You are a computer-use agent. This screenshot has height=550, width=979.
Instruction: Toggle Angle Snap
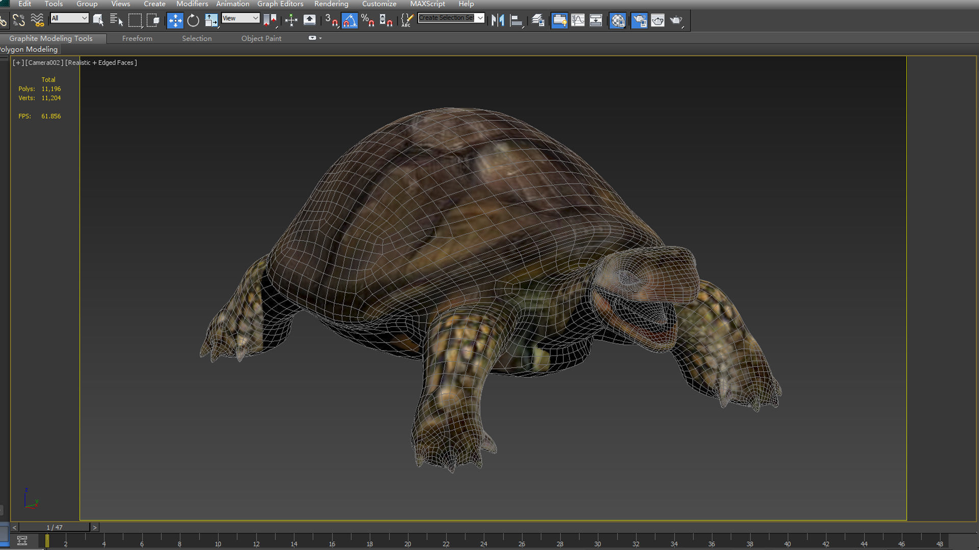click(349, 20)
